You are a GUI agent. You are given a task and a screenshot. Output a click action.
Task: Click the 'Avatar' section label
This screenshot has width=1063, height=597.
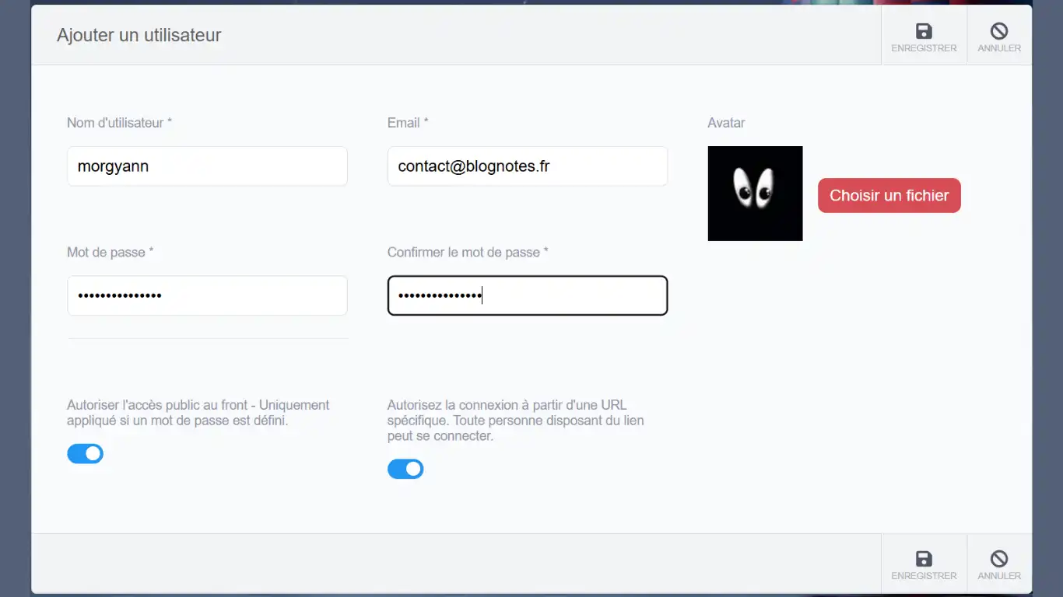pos(725,122)
